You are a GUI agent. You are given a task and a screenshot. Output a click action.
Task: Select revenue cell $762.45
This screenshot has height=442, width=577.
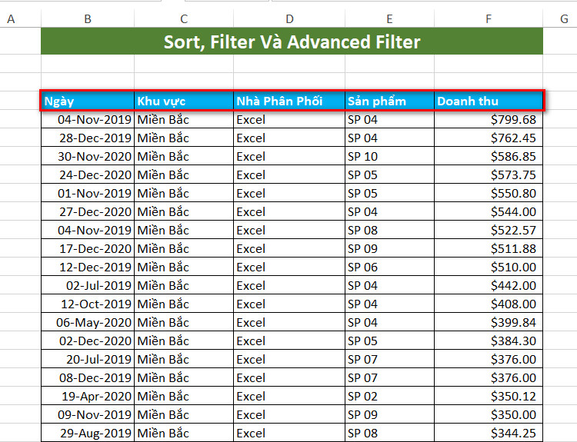click(489, 138)
